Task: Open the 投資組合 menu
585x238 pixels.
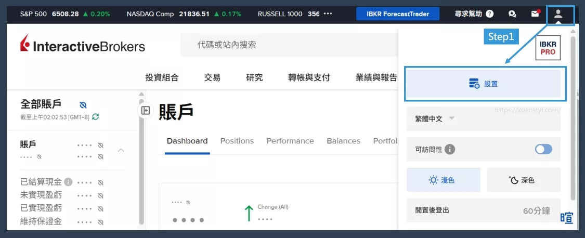Action: click(162, 77)
